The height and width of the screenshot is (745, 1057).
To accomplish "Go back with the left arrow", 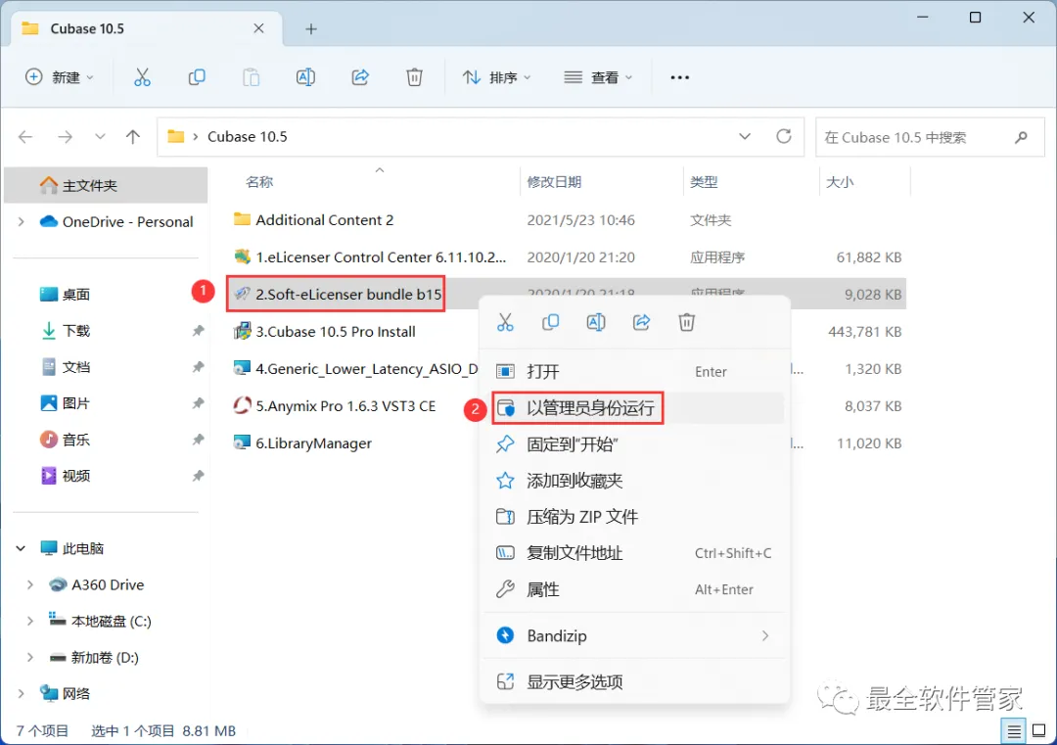I will [25, 137].
